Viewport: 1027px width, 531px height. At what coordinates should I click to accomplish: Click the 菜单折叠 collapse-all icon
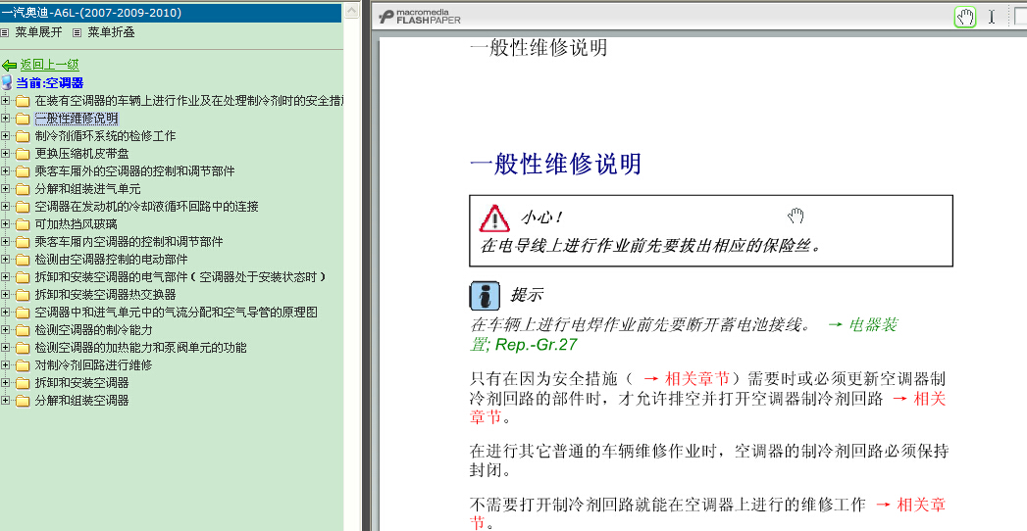coord(77,32)
